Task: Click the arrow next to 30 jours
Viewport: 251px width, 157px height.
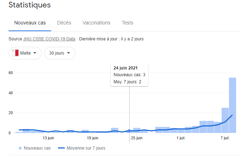Action: point(68,53)
